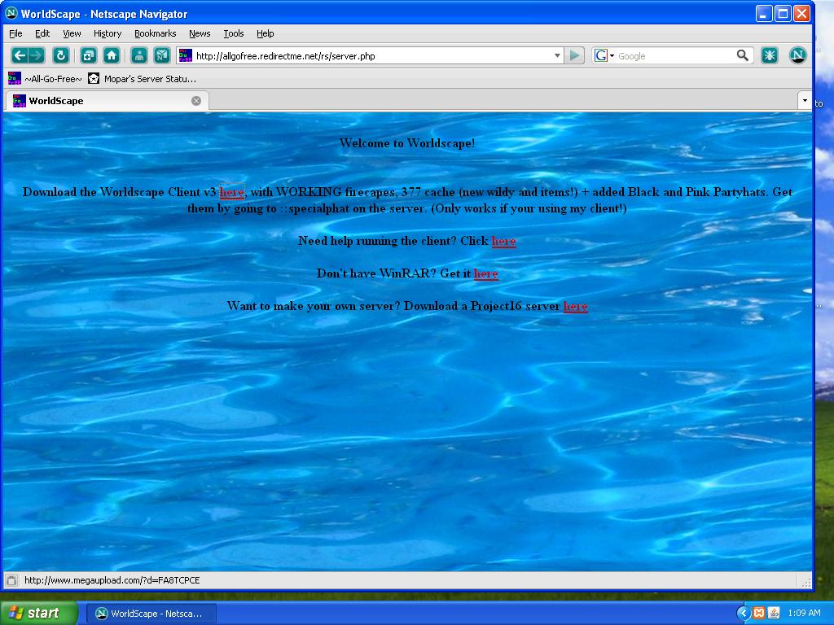Select WorldScape - Netscape taskbar button

[x=151, y=614]
